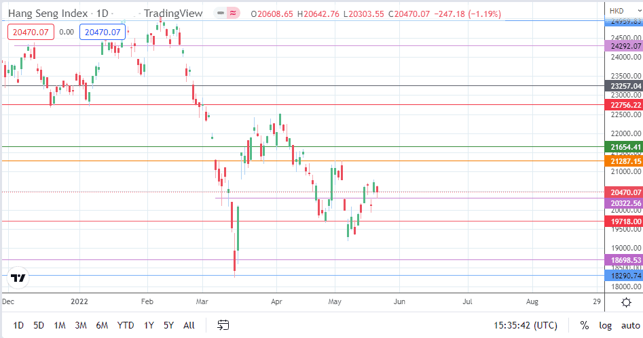Screen dimensions: 643x338
Task: Toggle percent scale mode
Action: tap(585, 325)
